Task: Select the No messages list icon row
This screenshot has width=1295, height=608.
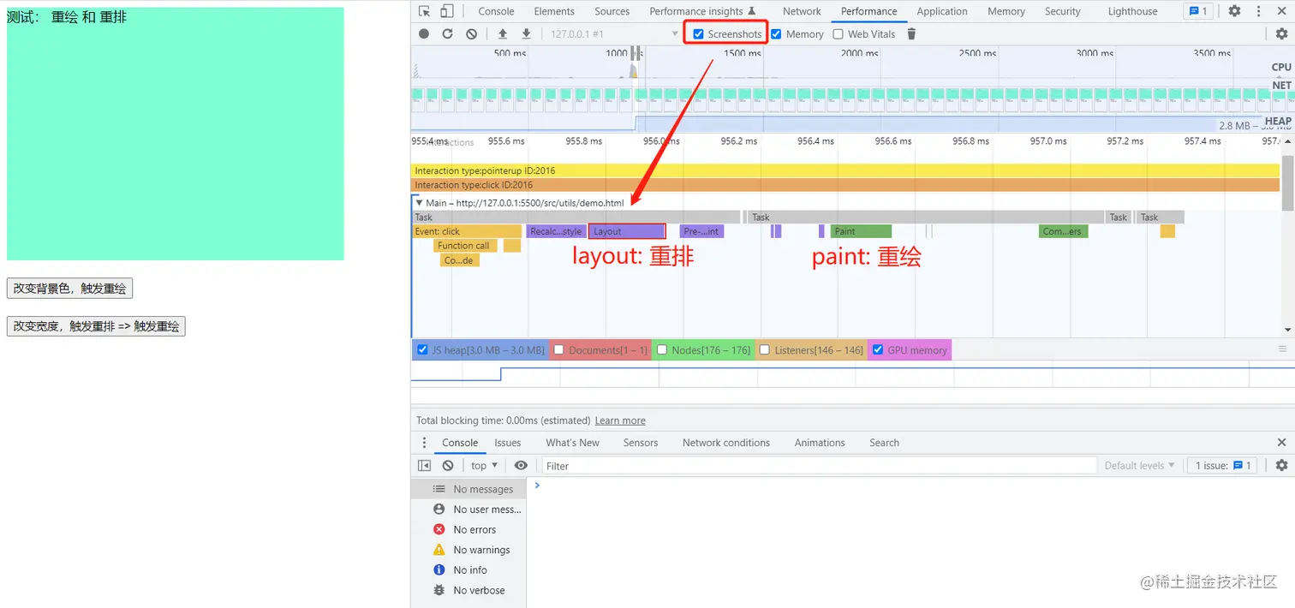Action: pos(468,489)
